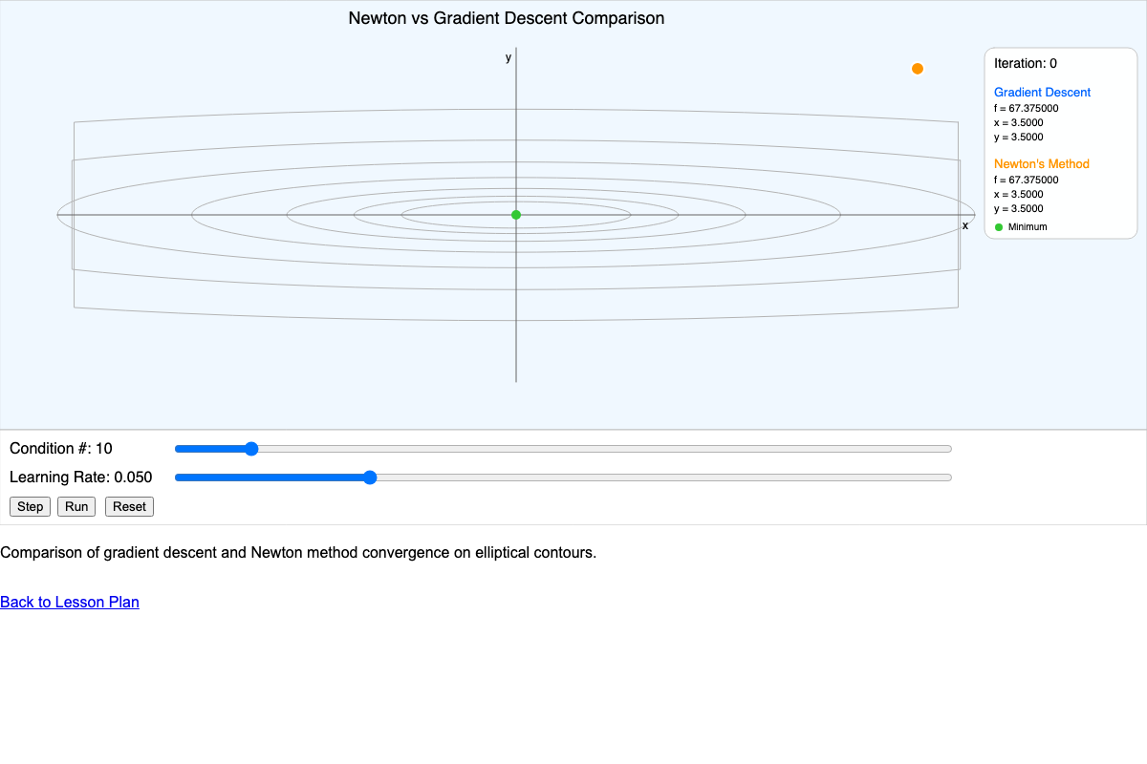The width and height of the screenshot is (1147, 764).
Task: Click the Gradient Descent heading in the panel
Action: 1042,92
